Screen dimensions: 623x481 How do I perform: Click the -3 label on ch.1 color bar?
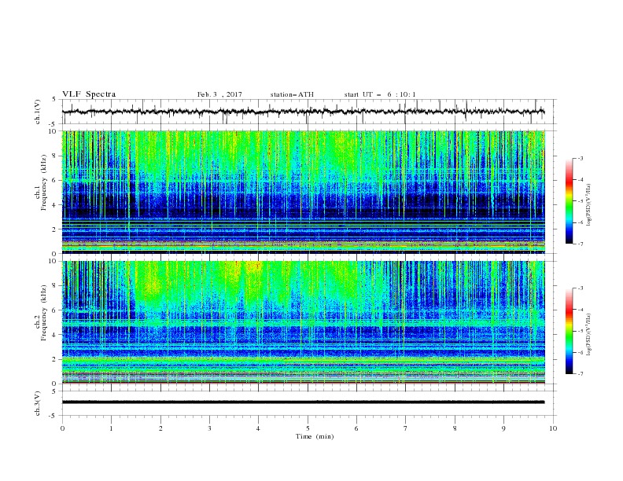point(580,158)
